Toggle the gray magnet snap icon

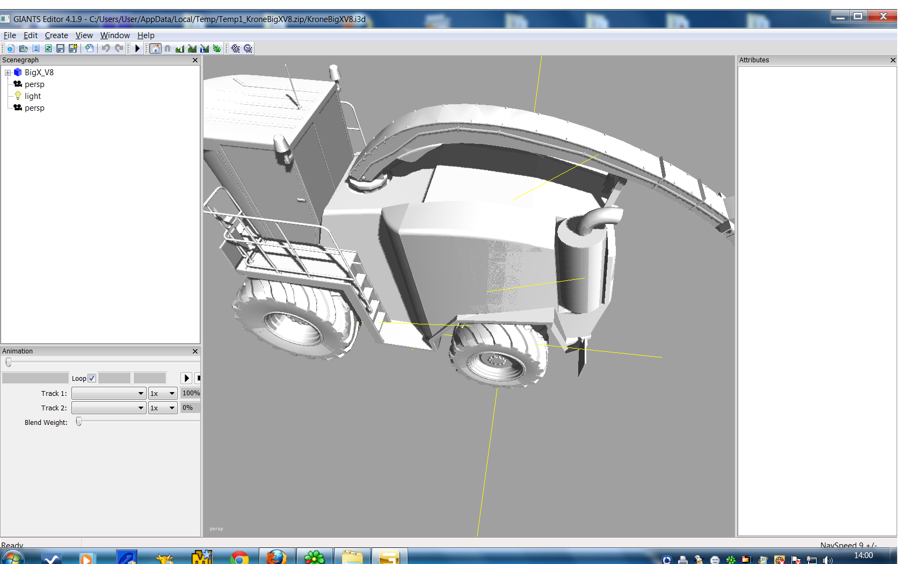(x=168, y=48)
